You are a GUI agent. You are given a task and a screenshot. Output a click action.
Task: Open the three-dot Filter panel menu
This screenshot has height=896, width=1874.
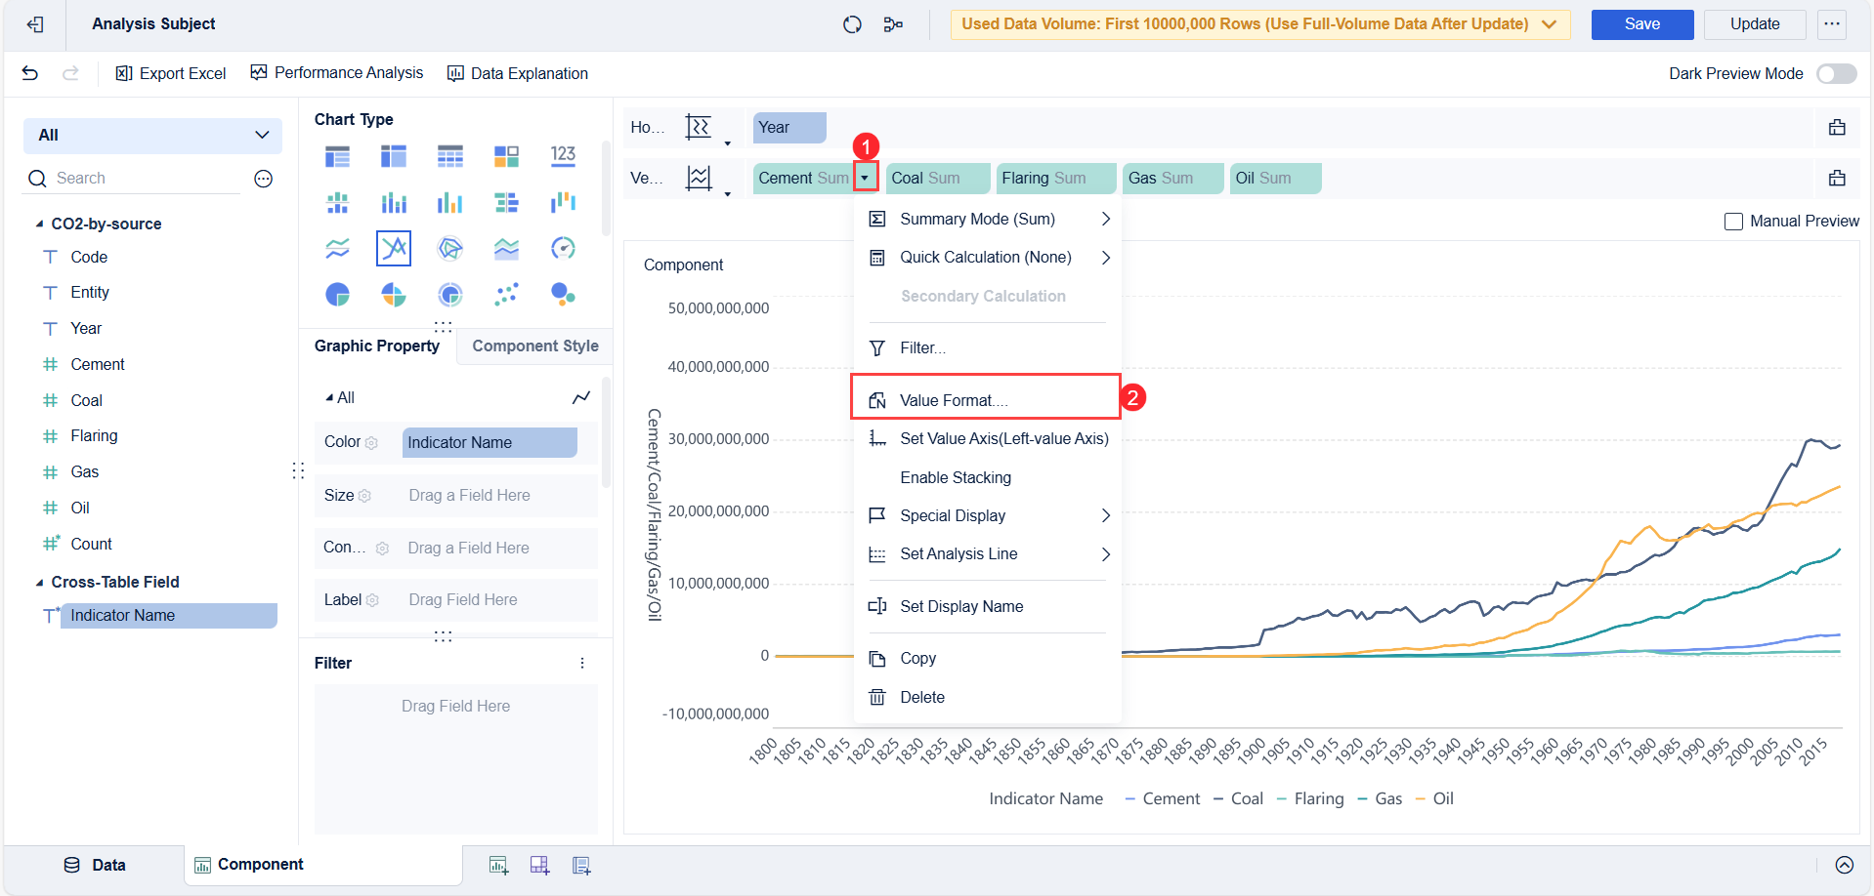pos(582,663)
